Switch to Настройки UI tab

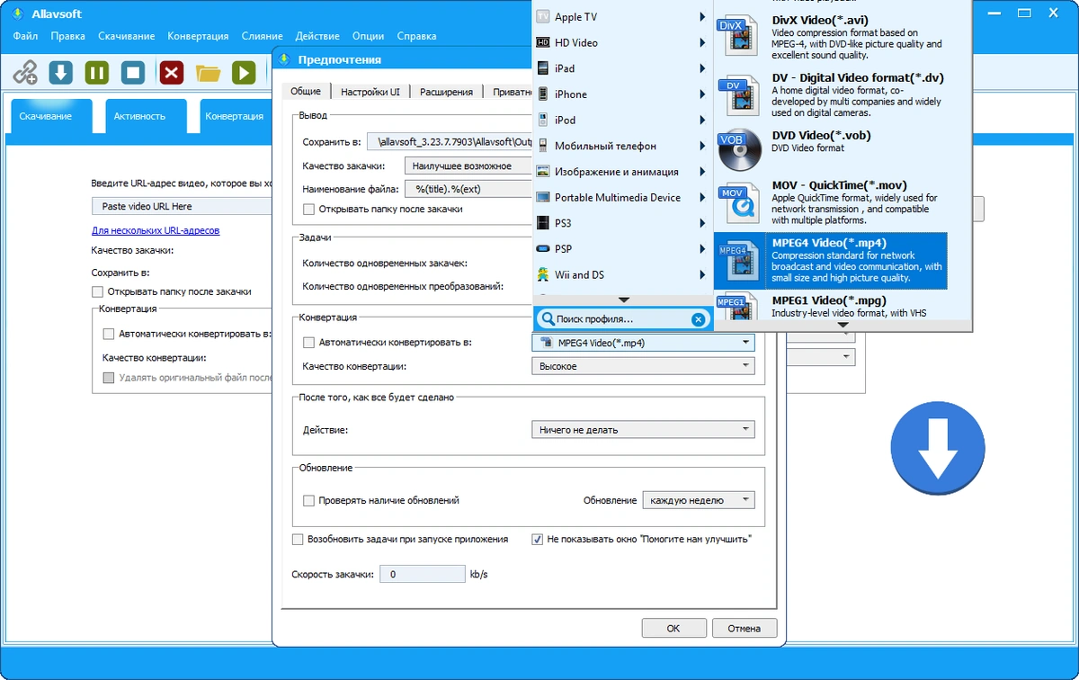(x=370, y=92)
